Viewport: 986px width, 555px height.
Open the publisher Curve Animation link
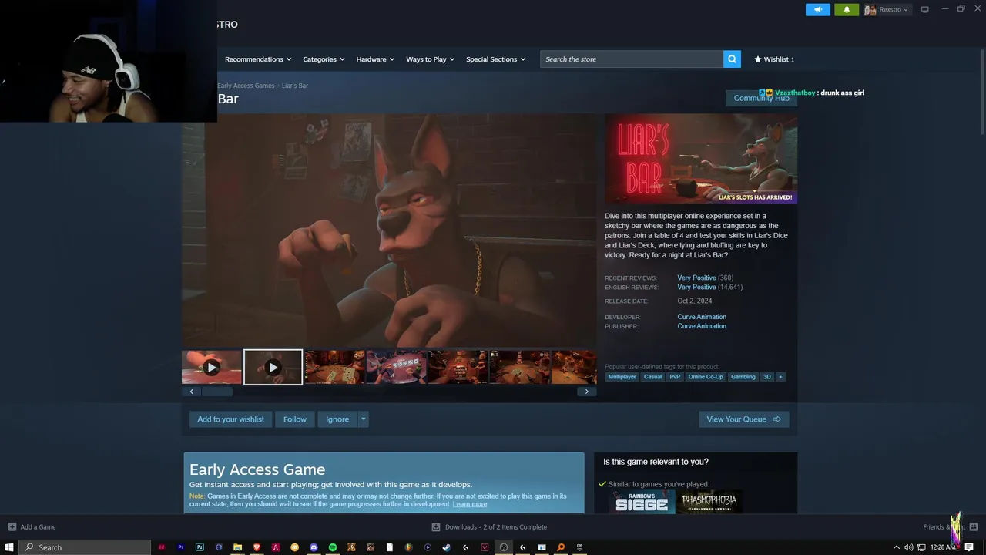pyautogui.click(x=702, y=326)
